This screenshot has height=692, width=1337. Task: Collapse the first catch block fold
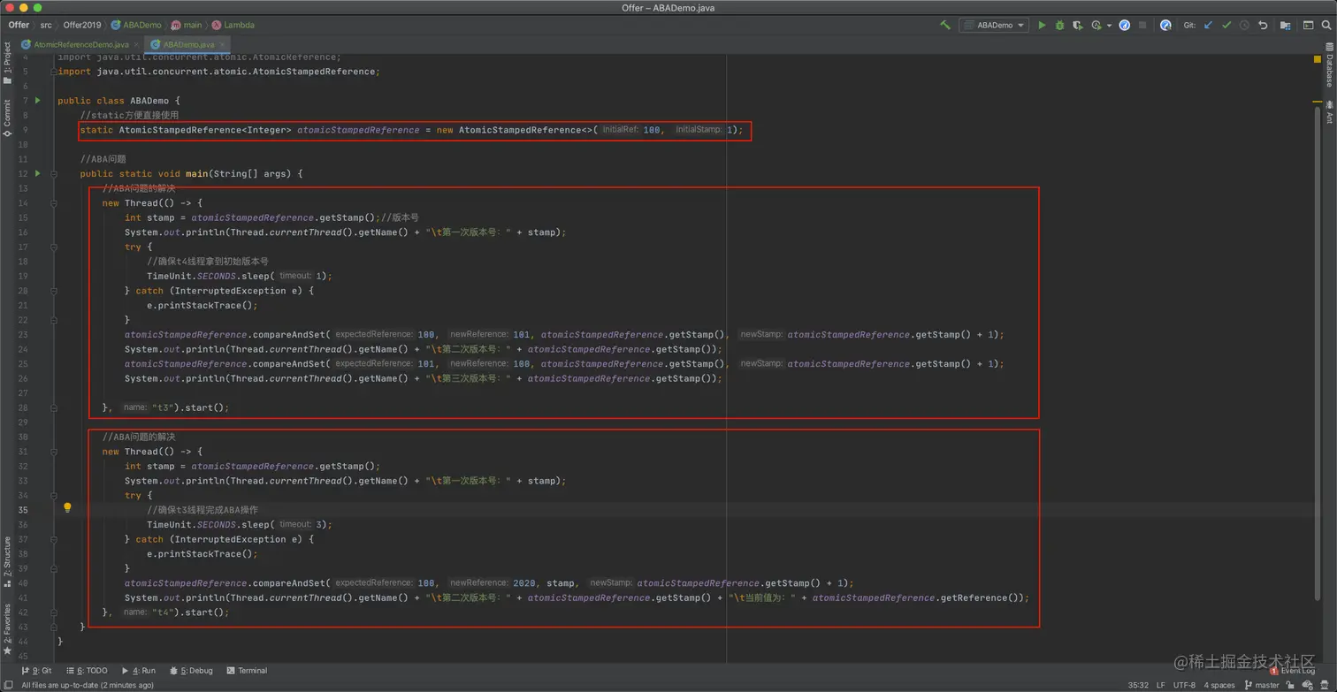53,291
